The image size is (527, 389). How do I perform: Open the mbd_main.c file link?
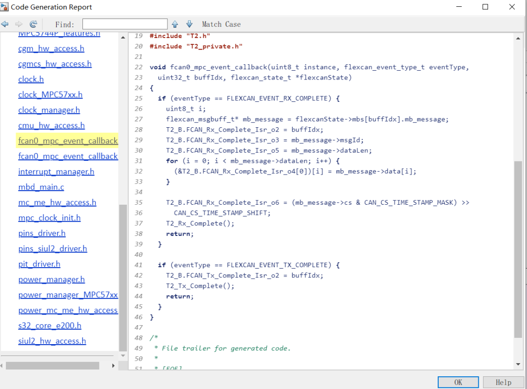coord(41,187)
